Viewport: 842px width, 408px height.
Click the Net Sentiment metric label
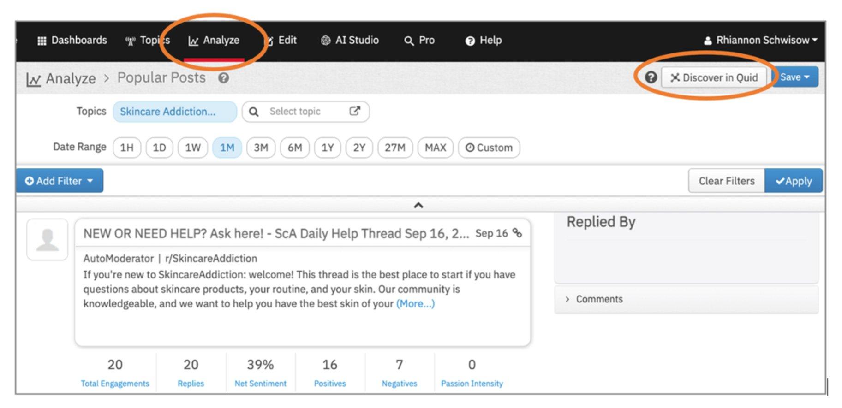click(x=260, y=384)
